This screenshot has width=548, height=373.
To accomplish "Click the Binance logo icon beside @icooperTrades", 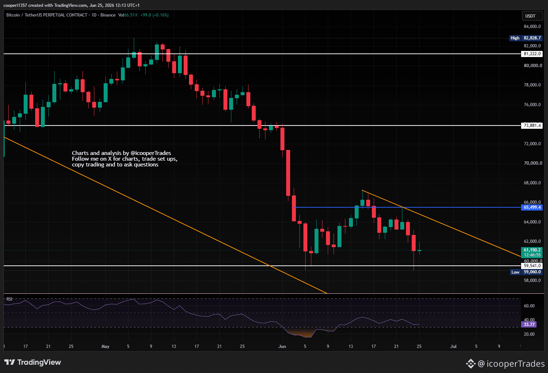I will click(x=471, y=364).
